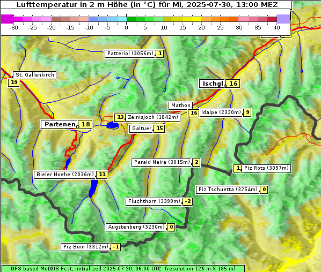Click the 16 temperature box below Mathon

pos(194,113)
